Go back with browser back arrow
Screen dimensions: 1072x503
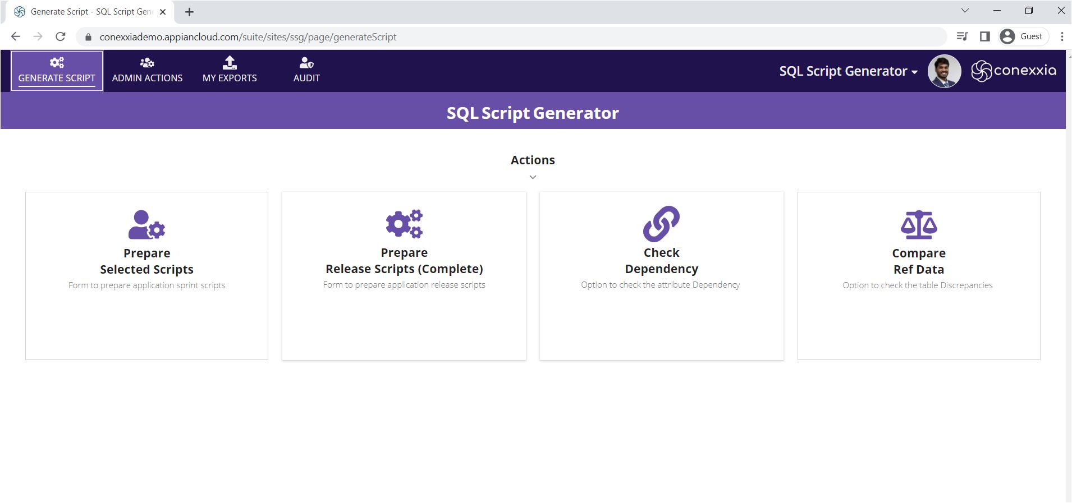[16, 36]
